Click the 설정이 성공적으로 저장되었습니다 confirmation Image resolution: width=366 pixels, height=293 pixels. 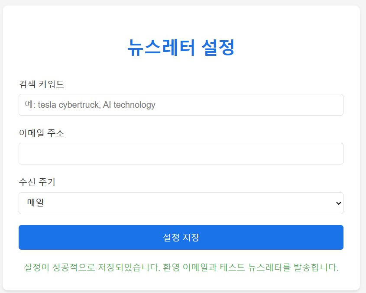pyautogui.click(x=91, y=267)
